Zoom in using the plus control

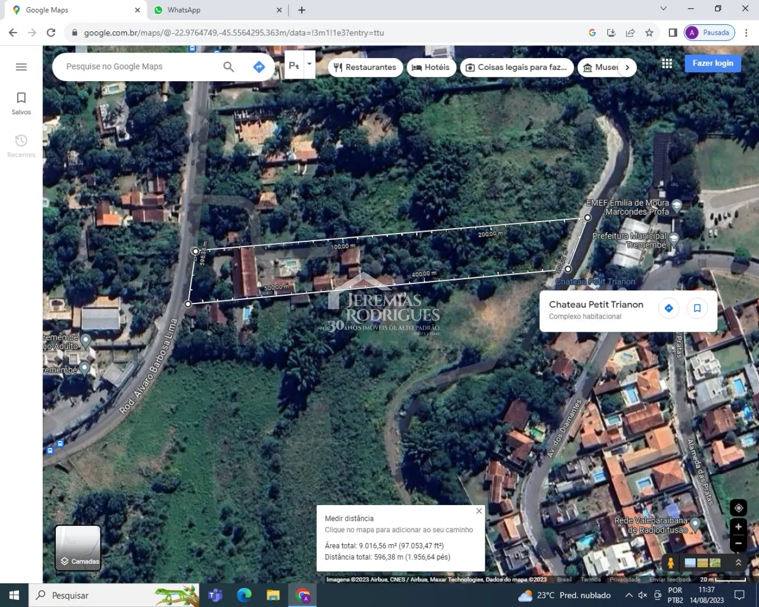738,526
